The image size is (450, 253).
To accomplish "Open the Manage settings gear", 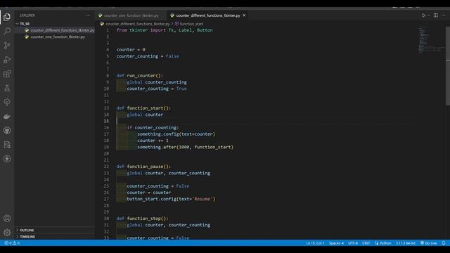I will click(x=7, y=233).
